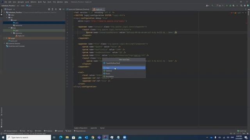Expand the target folder
Image resolution: width=250 pixels, height=140 pixels.
(7, 38)
